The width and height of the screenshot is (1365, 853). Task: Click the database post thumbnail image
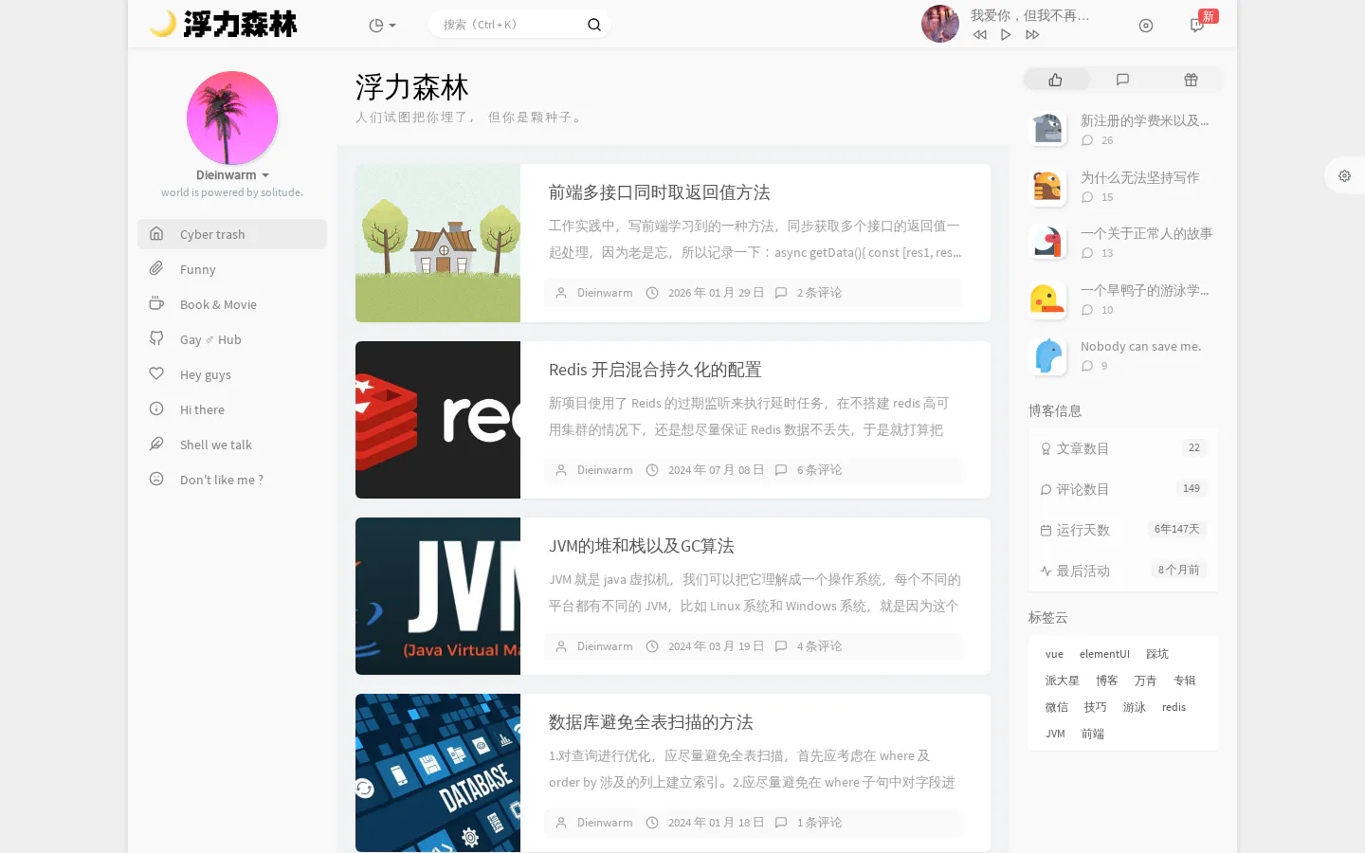(x=438, y=772)
